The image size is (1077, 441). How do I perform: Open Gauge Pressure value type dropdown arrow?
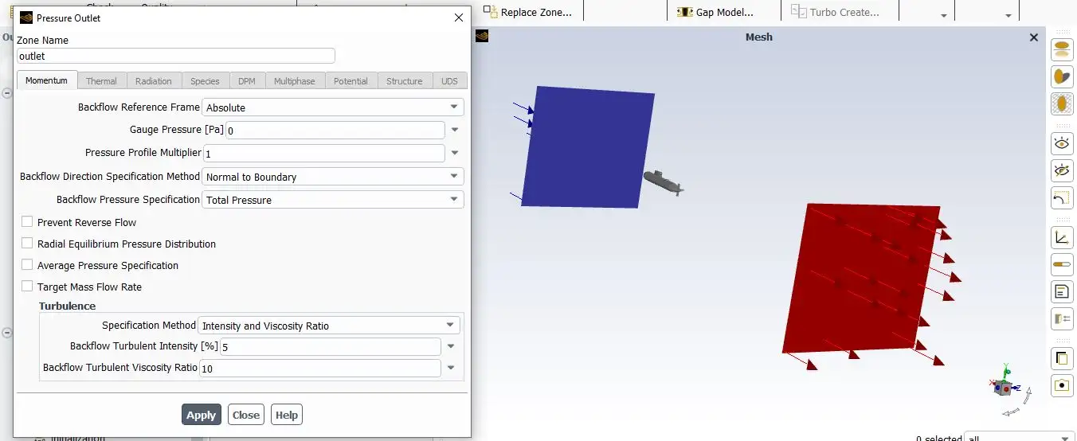[x=455, y=130]
